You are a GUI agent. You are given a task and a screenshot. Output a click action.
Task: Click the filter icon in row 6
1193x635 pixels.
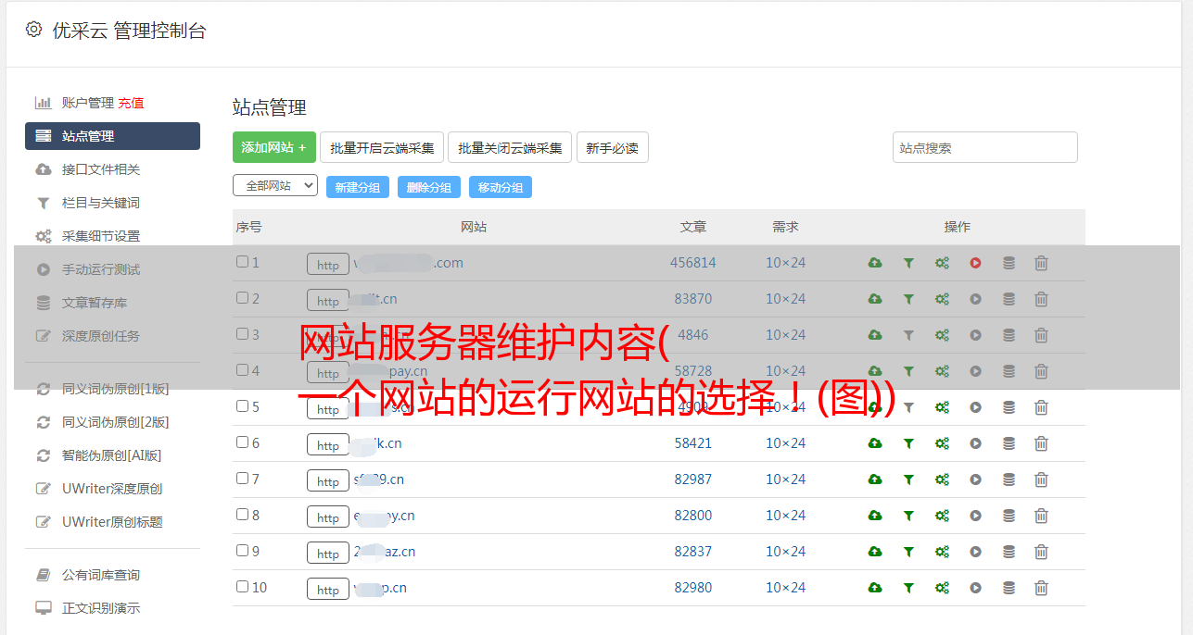pyautogui.click(x=908, y=443)
